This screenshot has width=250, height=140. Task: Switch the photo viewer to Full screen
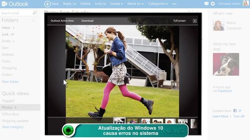click(180, 21)
